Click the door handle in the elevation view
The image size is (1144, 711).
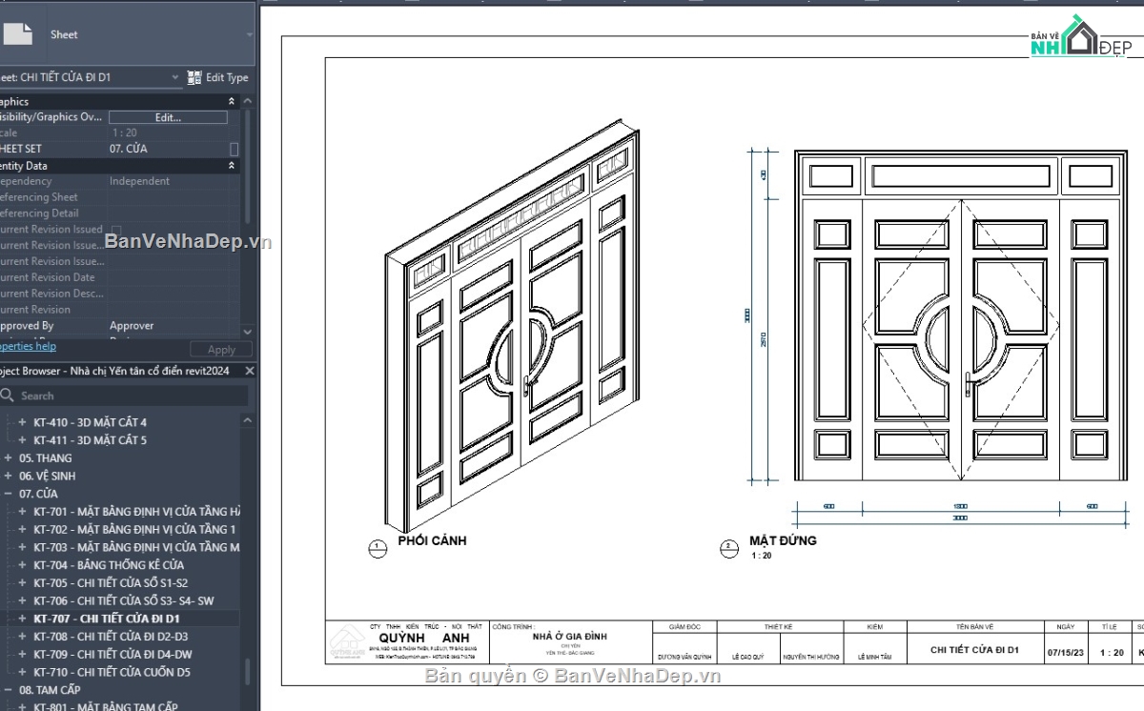click(x=967, y=385)
